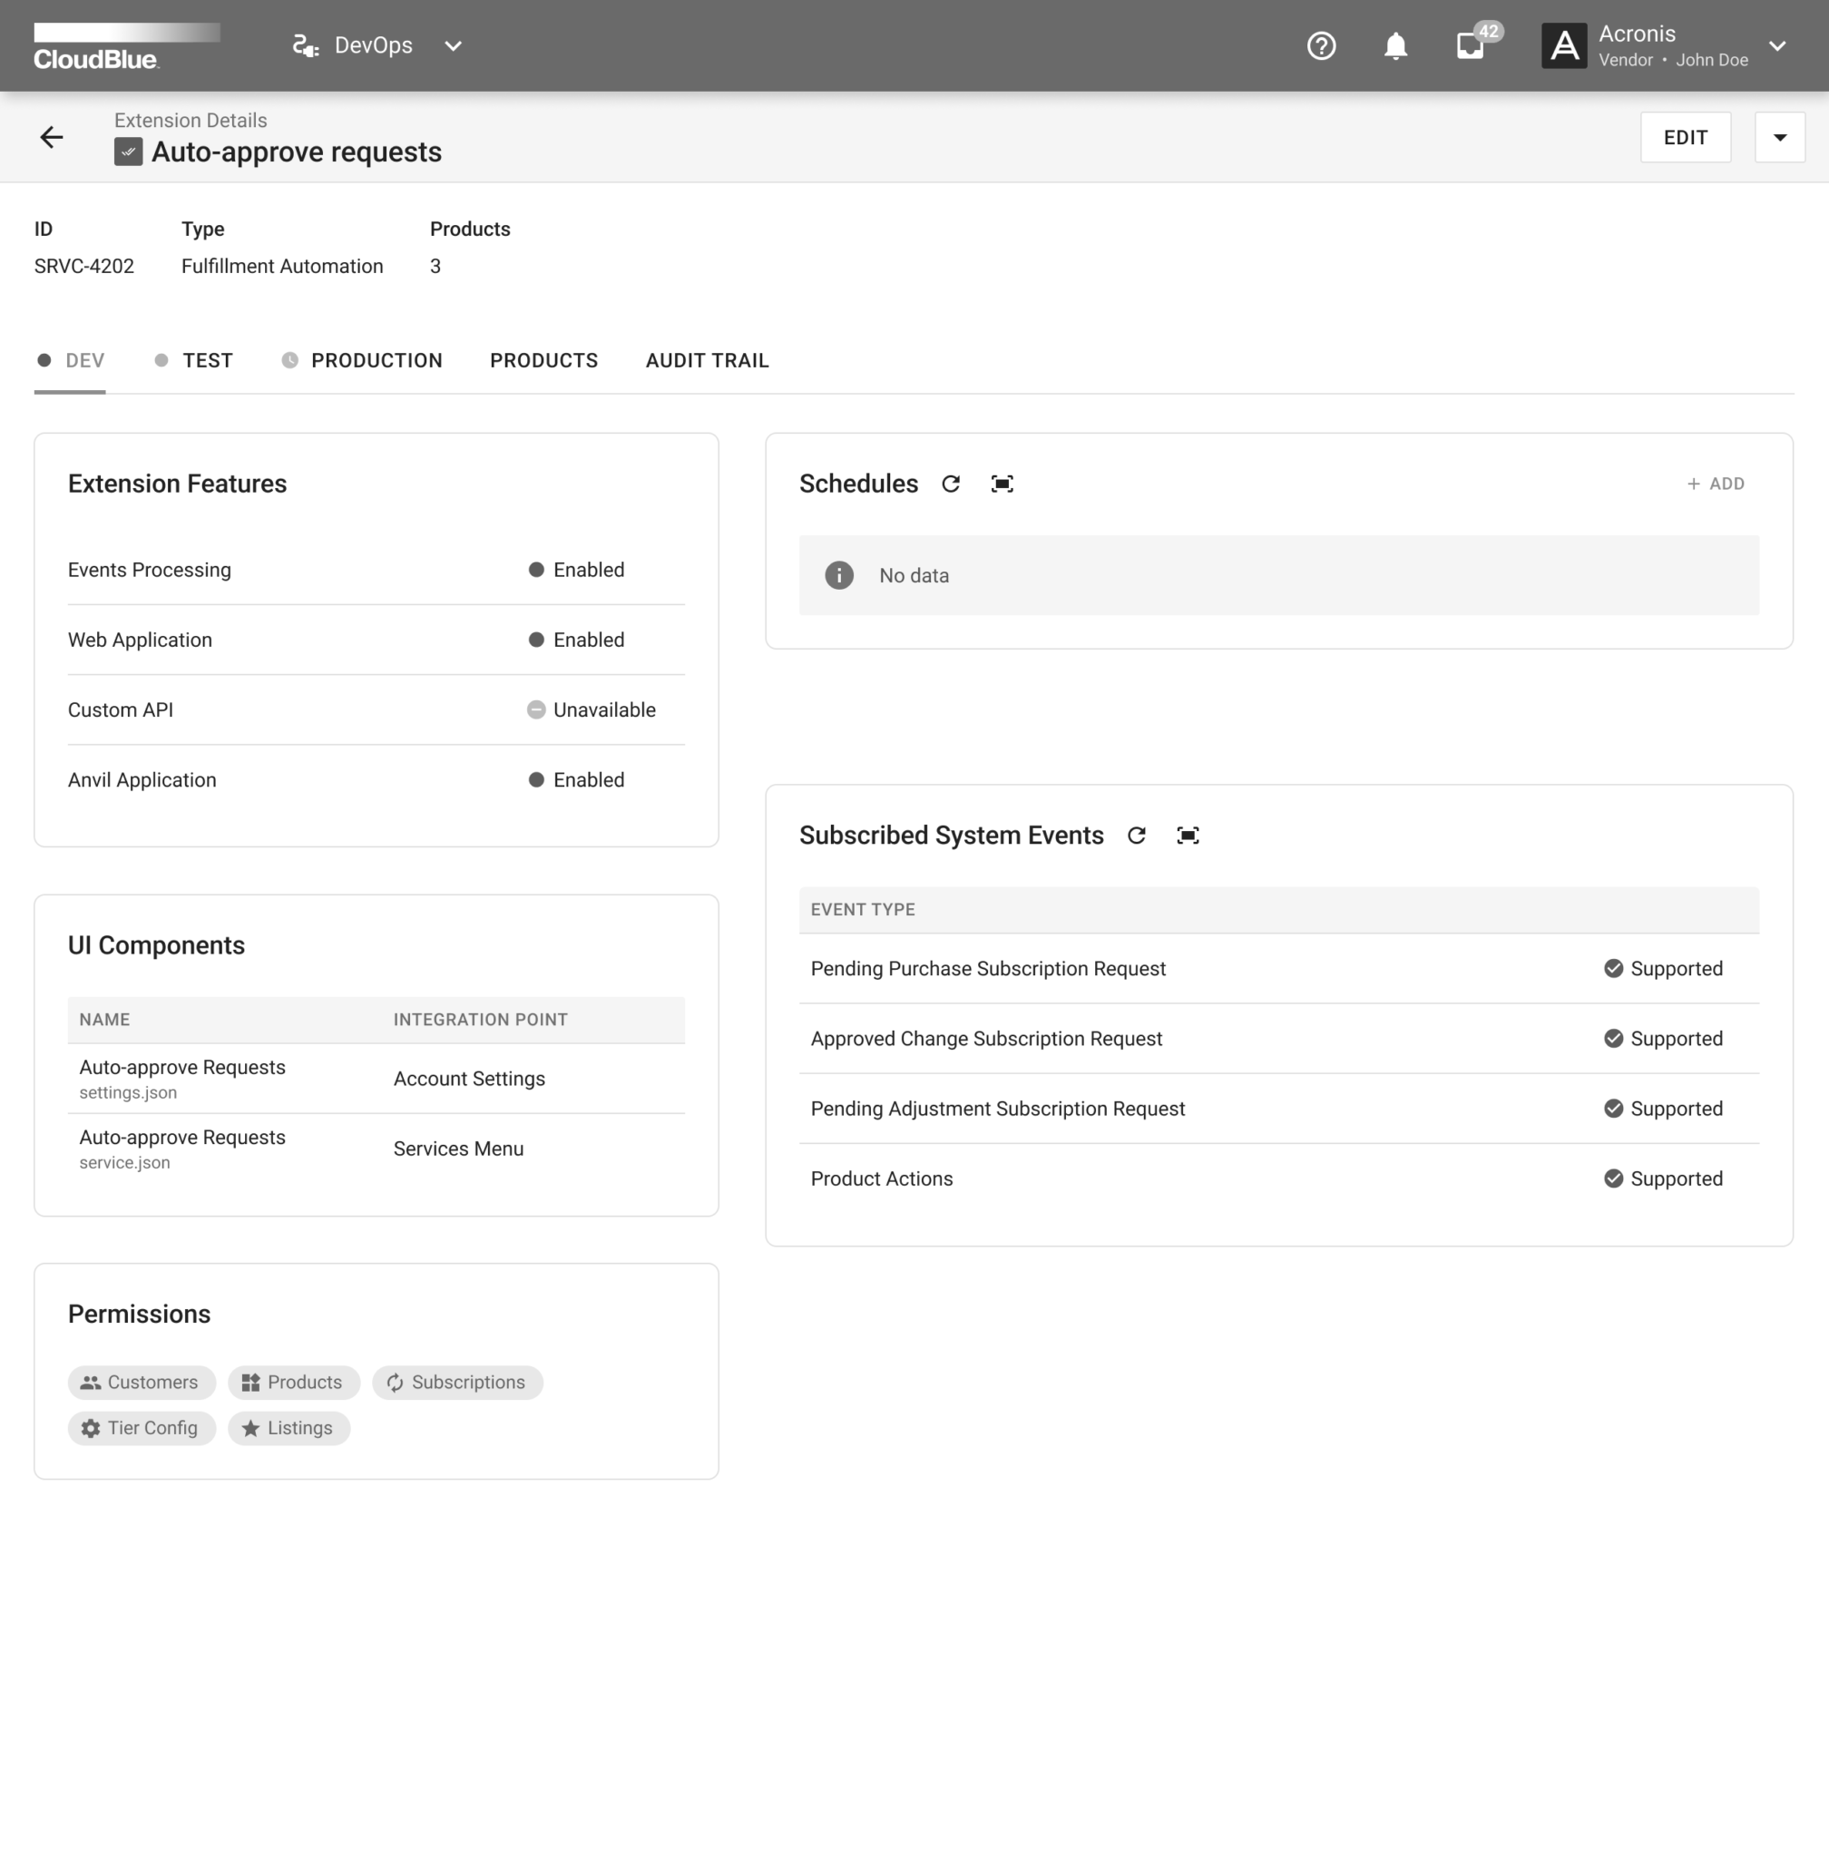Click the SRVC-4202 ID value
1829x1858 pixels.
click(x=84, y=266)
